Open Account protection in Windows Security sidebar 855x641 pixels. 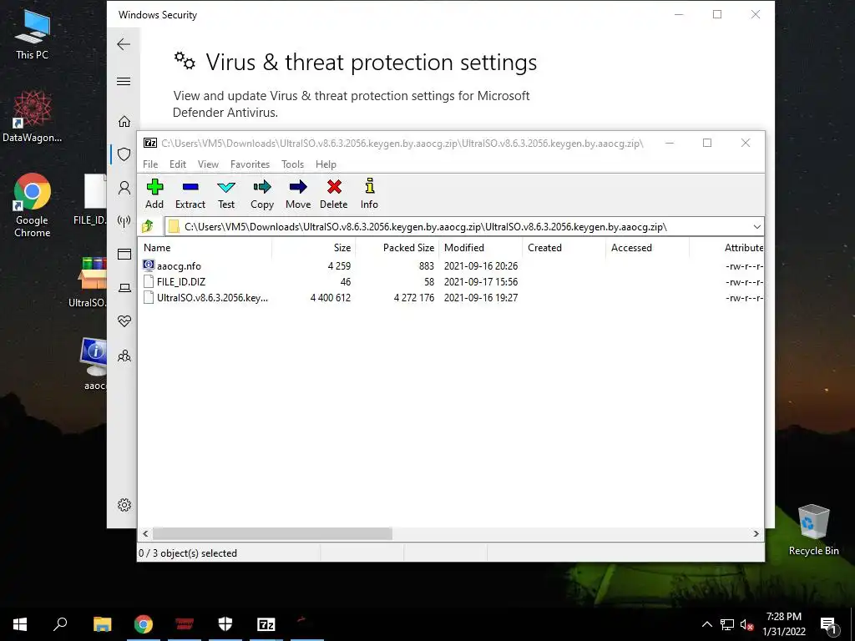(124, 188)
